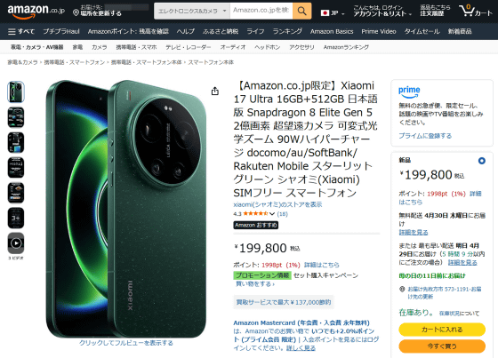Image resolution: width=498 pixels, height=358 pixels.
Task: Open the アカウント&リスト dropdown
Action: [x=382, y=12]
